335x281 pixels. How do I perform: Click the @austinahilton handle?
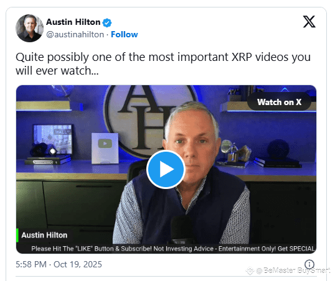coord(75,34)
